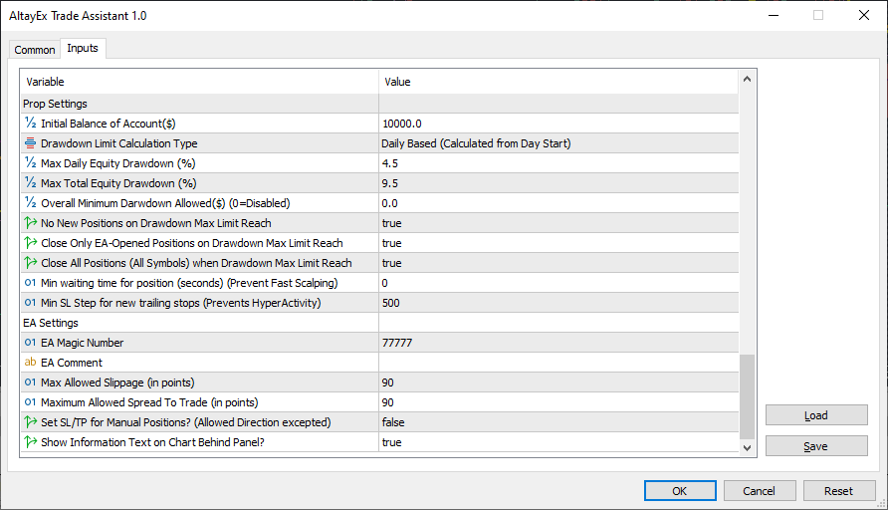Edit the EA Magic Number value 77777
This screenshot has width=888, height=510.
[x=558, y=343]
